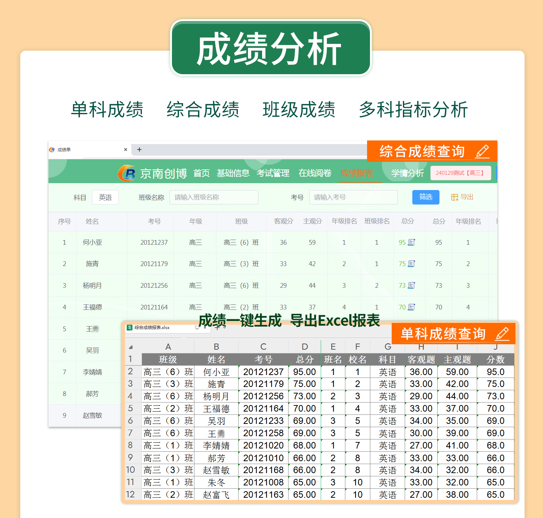Open score detail icon beside 75
This screenshot has height=518, width=543.
tap(411, 264)
